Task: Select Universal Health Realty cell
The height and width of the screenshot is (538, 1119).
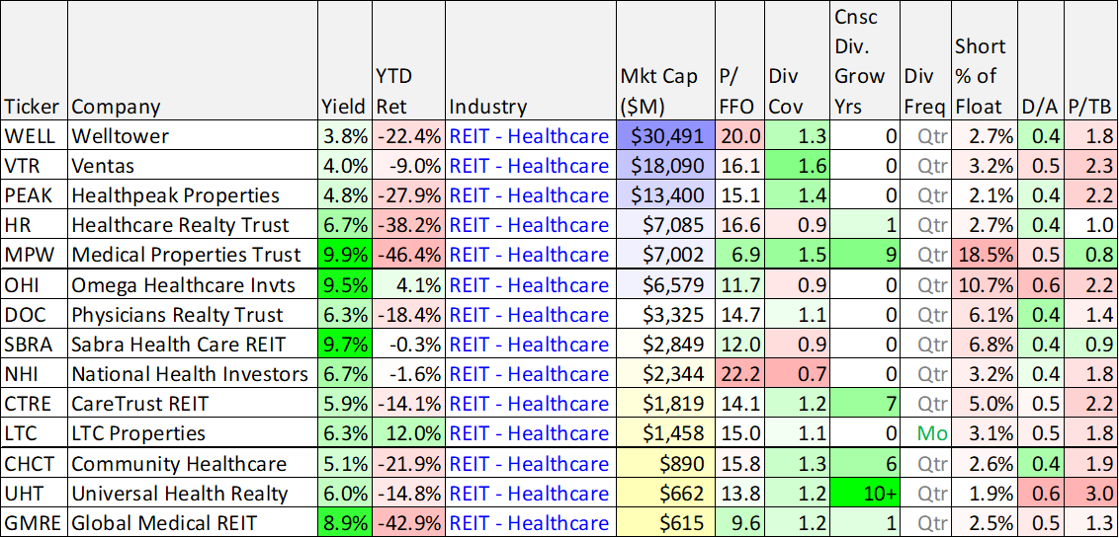Action: [193, 494]
